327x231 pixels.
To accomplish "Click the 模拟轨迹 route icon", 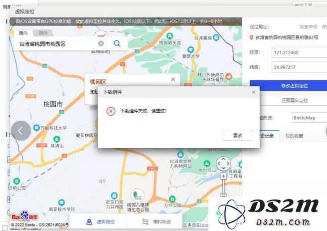I will click(x=146, y=222).
